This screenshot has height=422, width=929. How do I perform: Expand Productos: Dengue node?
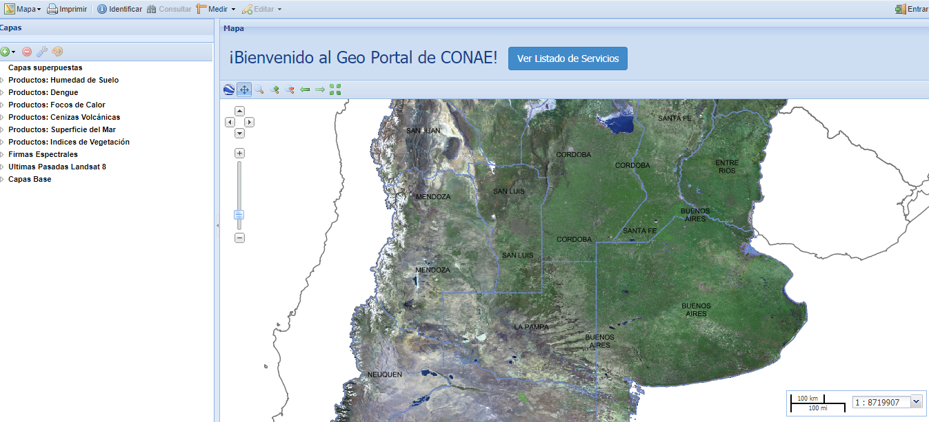pyautogui.click(x=2, y=93)
